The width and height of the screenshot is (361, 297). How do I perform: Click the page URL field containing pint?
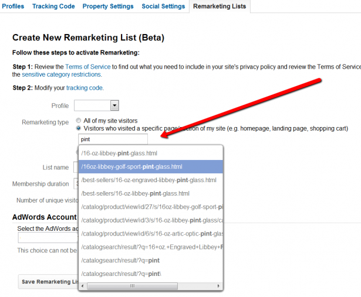(x=113, y=139)
